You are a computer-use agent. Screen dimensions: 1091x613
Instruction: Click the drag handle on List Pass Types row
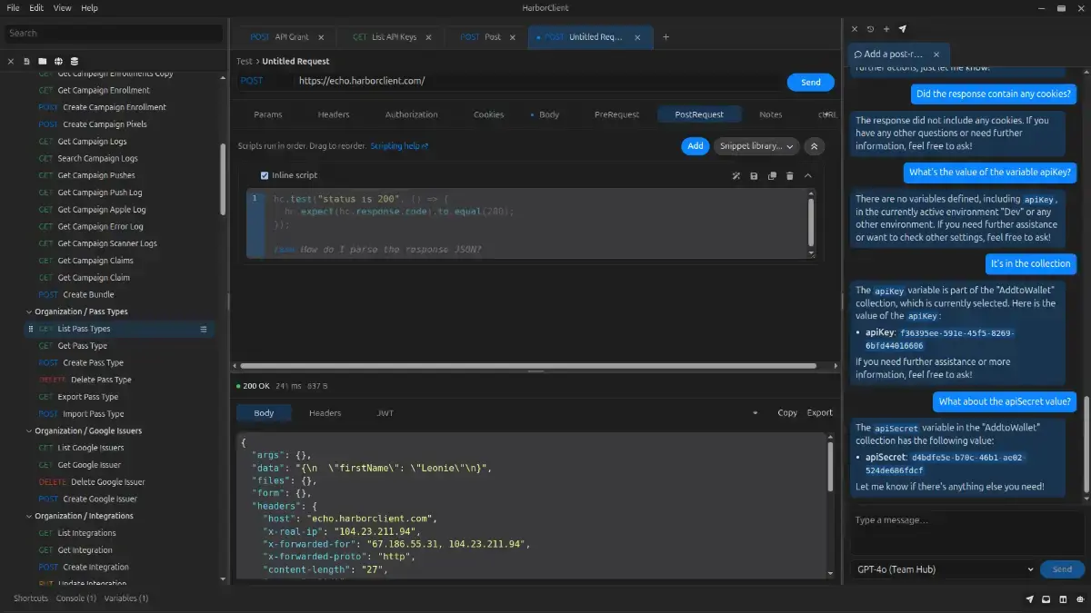[31, 329]
